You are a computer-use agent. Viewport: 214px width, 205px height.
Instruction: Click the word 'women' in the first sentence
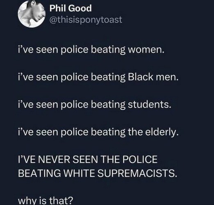(x=145, y=49)
